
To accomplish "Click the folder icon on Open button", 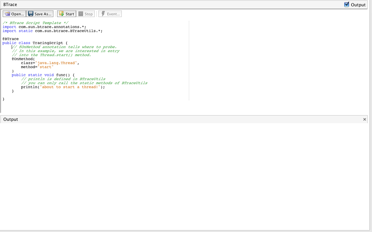I will pos(7,14).
